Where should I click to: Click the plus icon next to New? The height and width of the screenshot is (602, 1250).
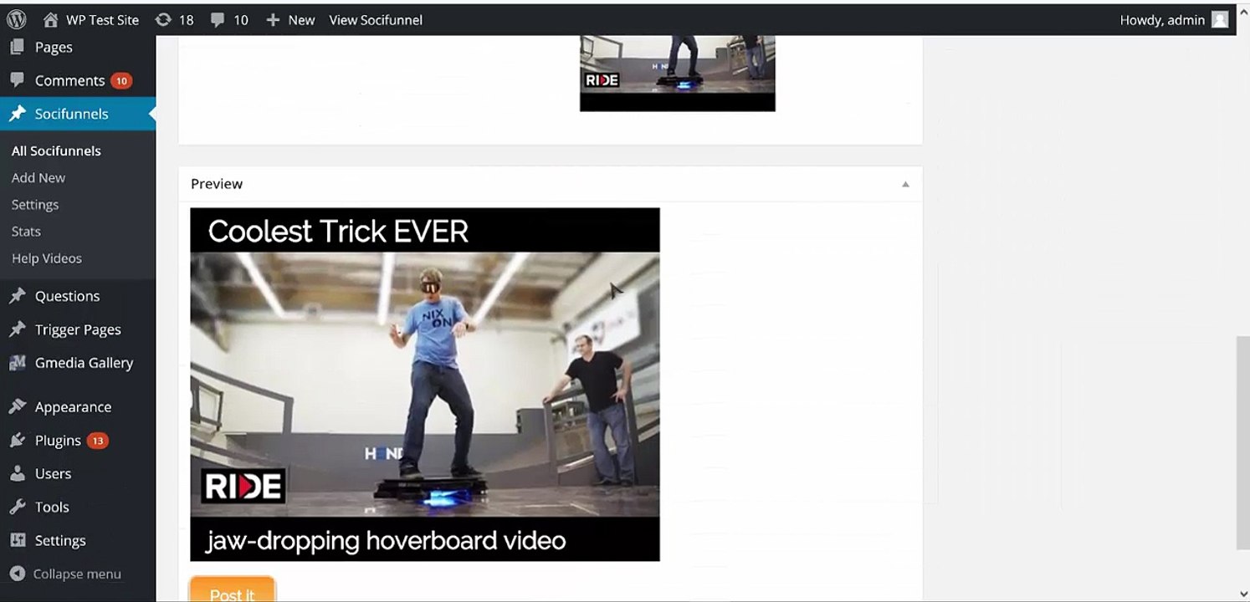(x=273, y=19)
